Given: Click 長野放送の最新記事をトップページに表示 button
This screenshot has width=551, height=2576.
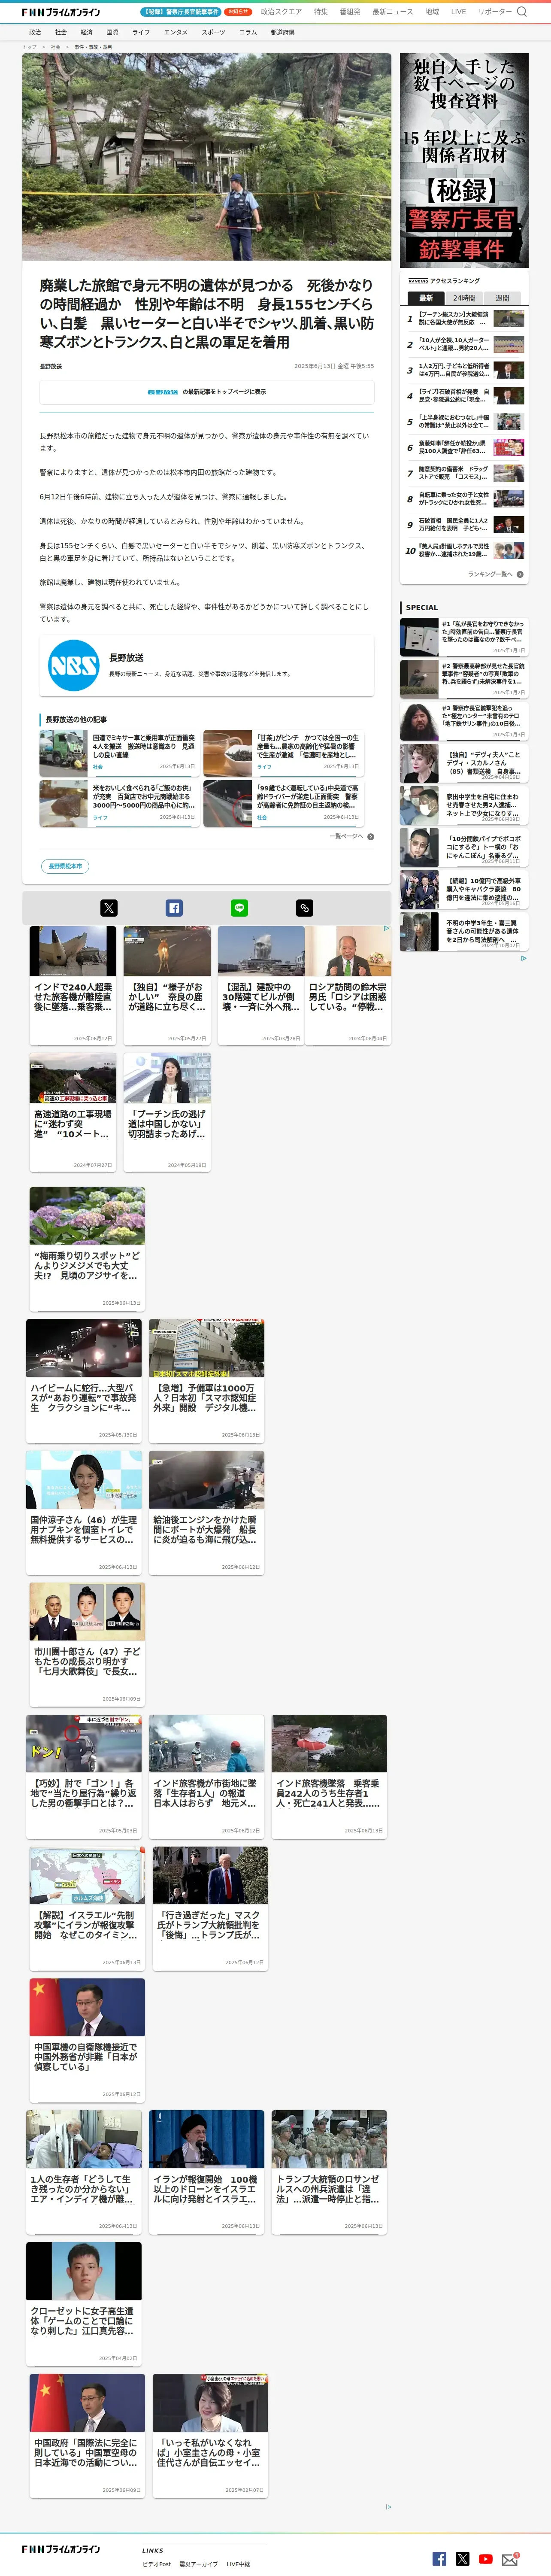Looking at the screenshot, I should (207, 392).
